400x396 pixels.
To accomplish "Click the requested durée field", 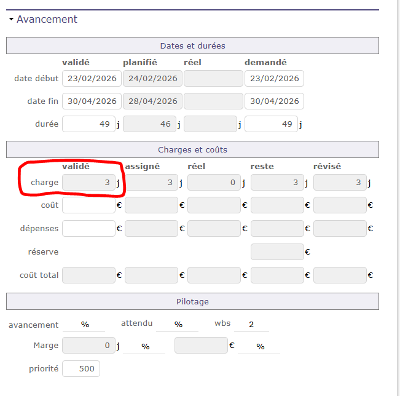I will coord(271,124).
